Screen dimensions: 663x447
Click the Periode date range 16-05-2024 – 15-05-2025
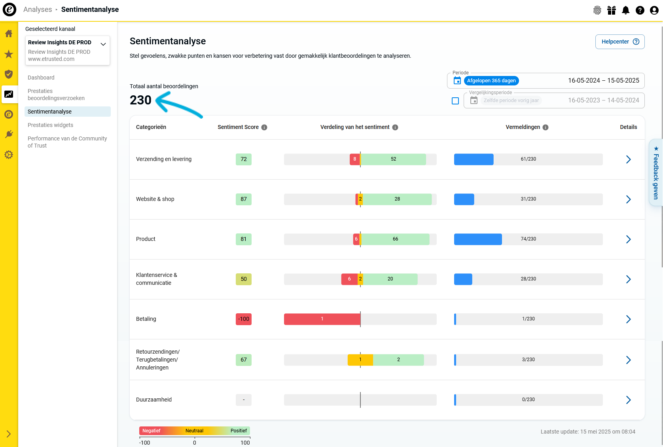coord(604,81)
